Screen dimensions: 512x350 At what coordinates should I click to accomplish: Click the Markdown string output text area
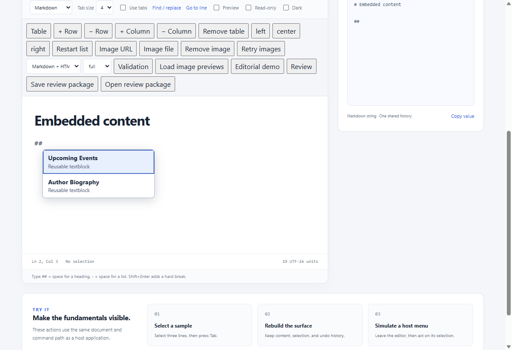(x=411, y=52)
